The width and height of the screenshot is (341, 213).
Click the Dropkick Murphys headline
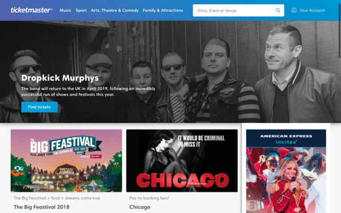[x=60, y=78]
